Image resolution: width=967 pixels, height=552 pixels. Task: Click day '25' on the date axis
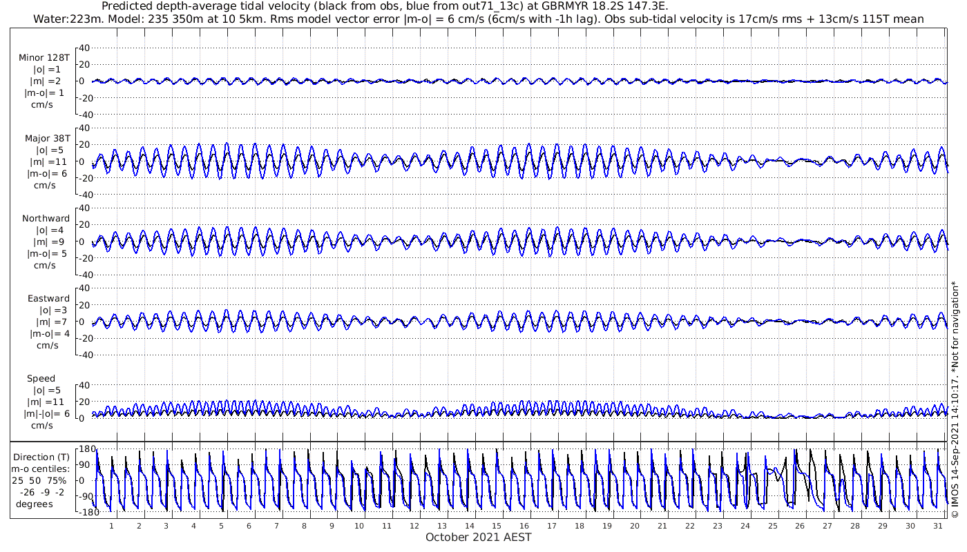(x=772, y=525)
